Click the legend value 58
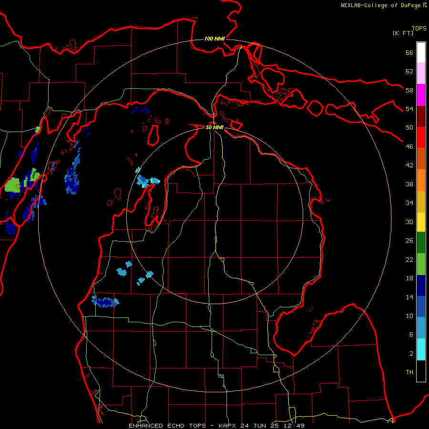The height and width of the screenshot is (429, 429). click(409, 90)
